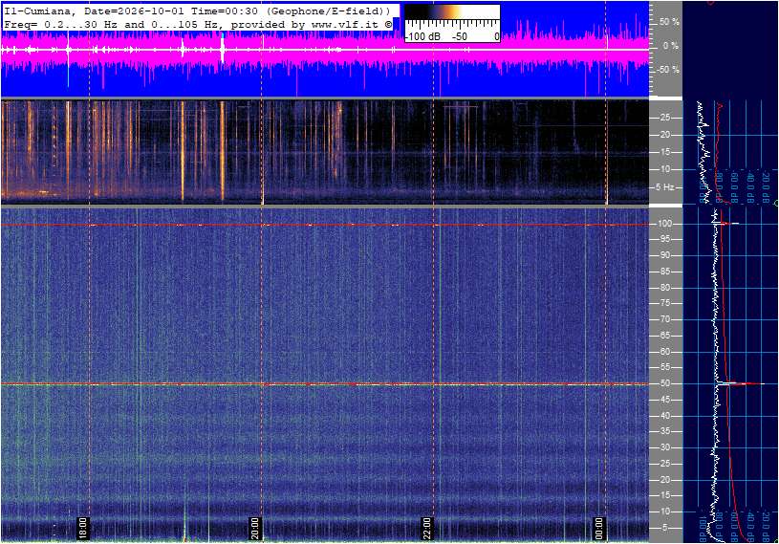Viewport: 779px width, 544px height.
Task: Click the 75 Hz frequency axis label
Action: [x=664, y=303]
